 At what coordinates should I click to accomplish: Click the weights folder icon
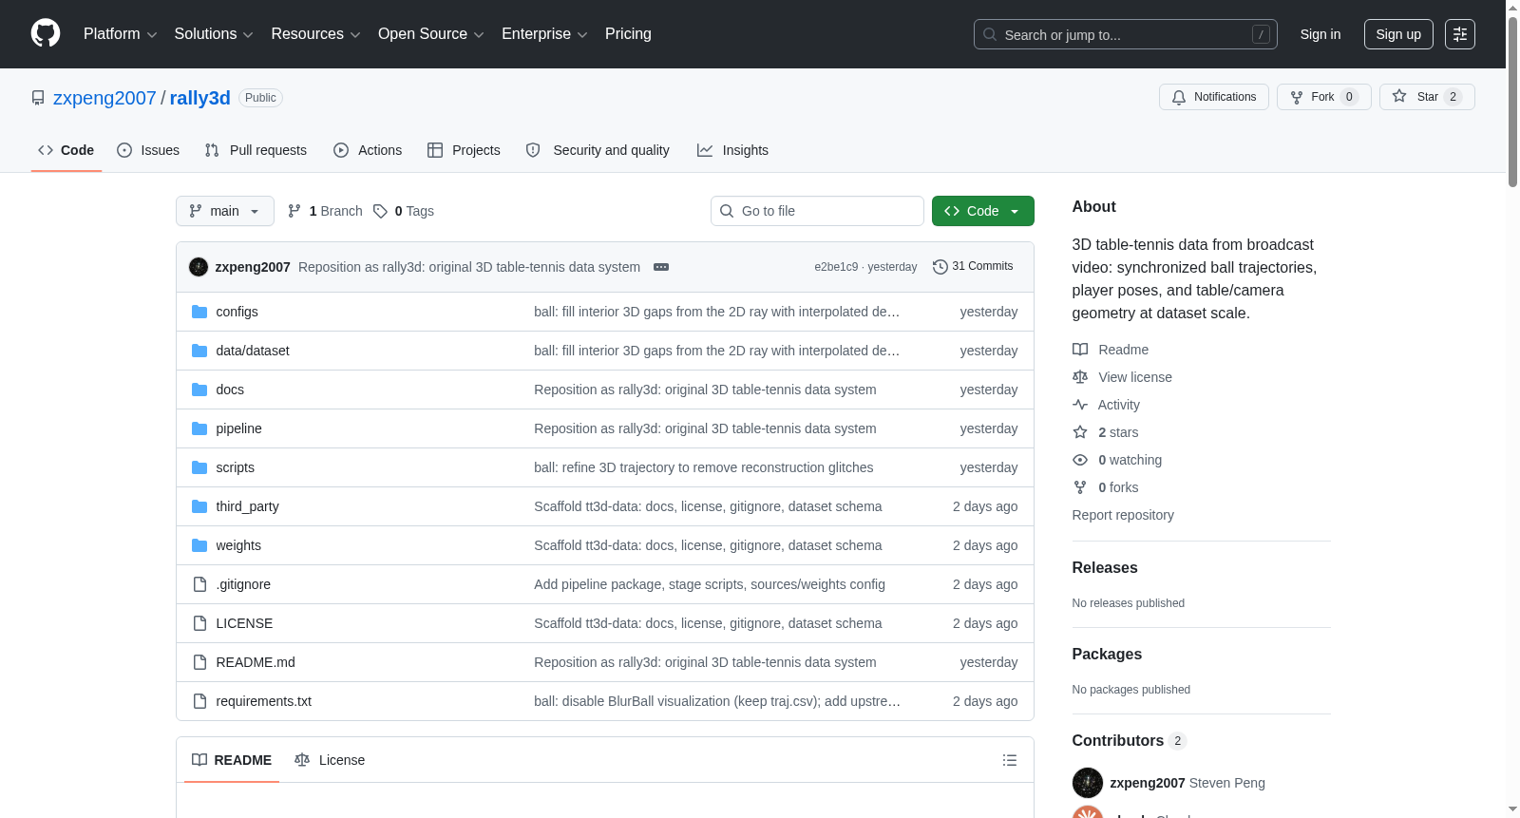pos(199,545)
